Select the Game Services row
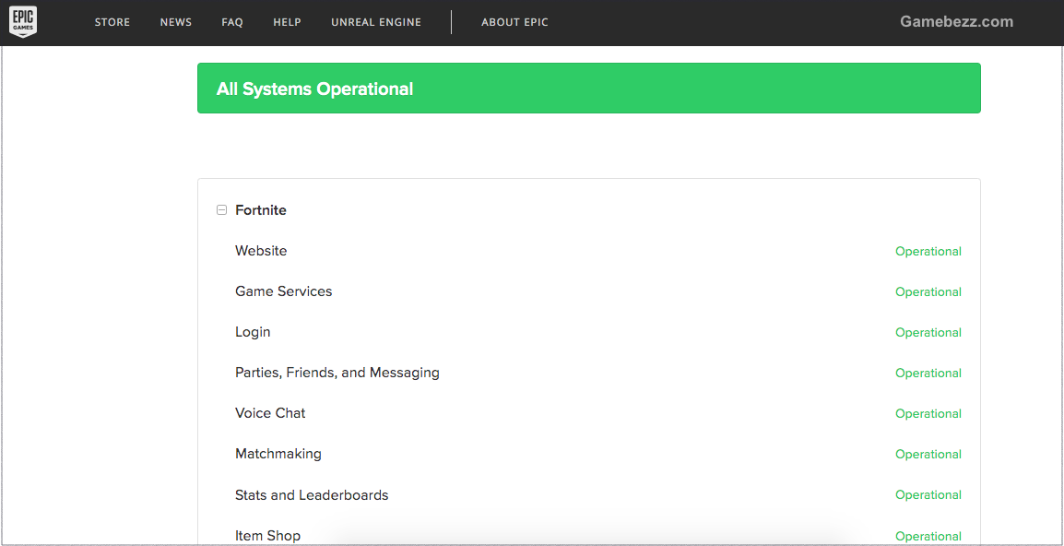Viewport: 1064px width, 546px height. 283,291
